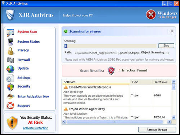The width and height of the screenshot is (180, 135).
Task: Collapse the Scanning for viruses panel
Action: (x=172, y=31)
